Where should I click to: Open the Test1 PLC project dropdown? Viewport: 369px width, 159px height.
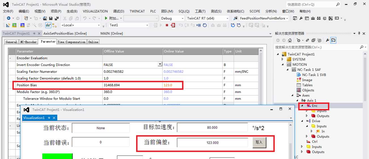[147, 25]
